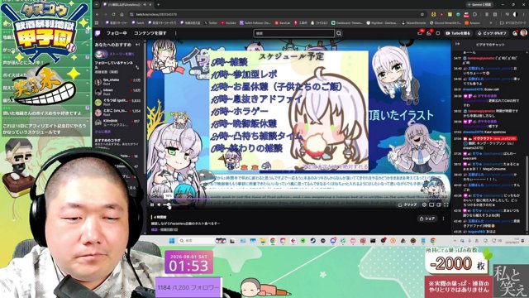Screen dimensions: 529x298
Task: Select the Twitch video browser tab
Action: tap(127, 5)
